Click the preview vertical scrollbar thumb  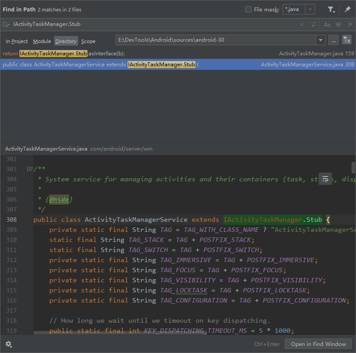click(x=353, y=168)
